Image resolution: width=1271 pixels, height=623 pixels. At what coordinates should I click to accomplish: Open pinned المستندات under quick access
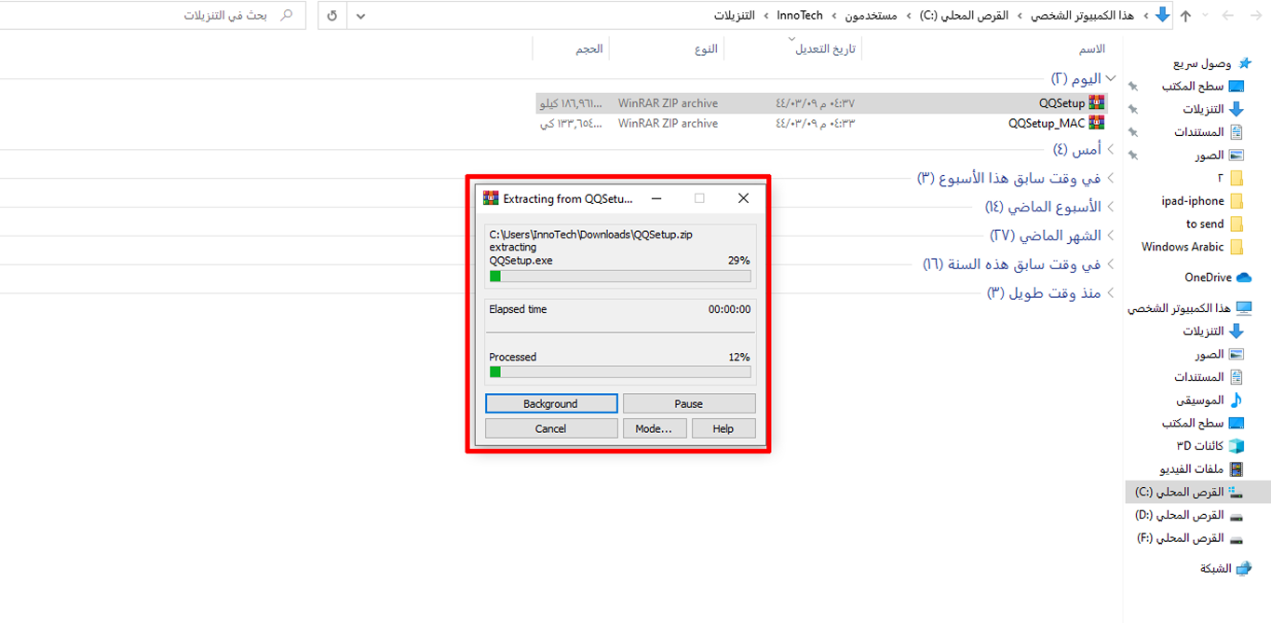point(1207,132)
